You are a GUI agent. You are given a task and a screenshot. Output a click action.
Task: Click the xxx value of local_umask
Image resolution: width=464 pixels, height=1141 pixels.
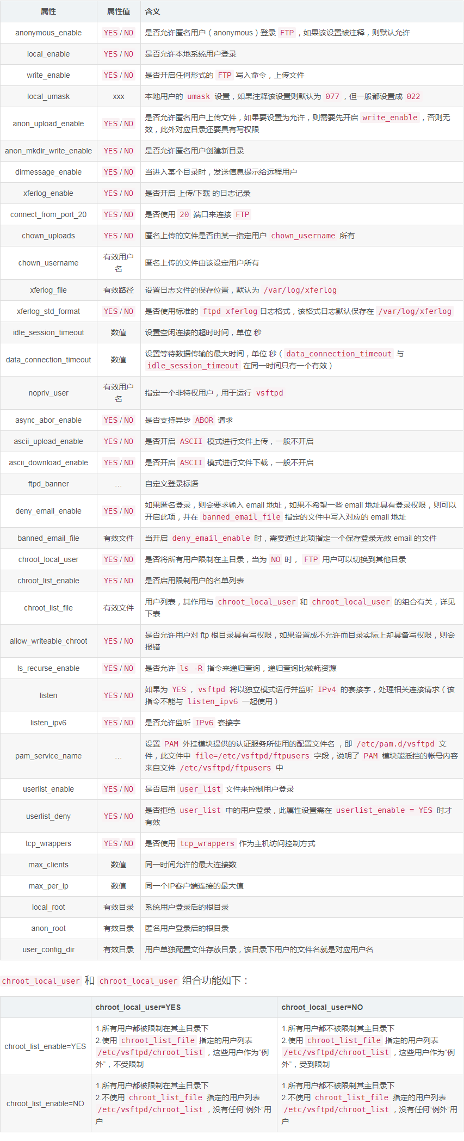coord(119,96)
